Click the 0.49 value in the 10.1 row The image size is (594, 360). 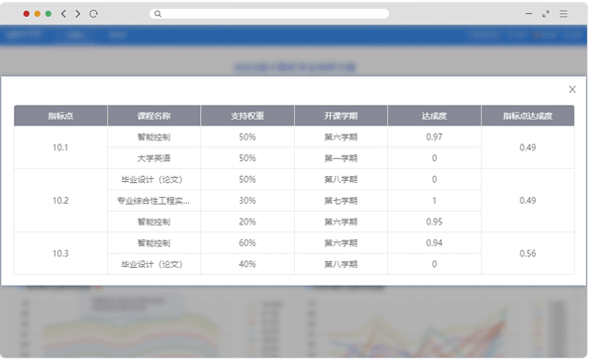pyautogui.click(x=528, y=147)
